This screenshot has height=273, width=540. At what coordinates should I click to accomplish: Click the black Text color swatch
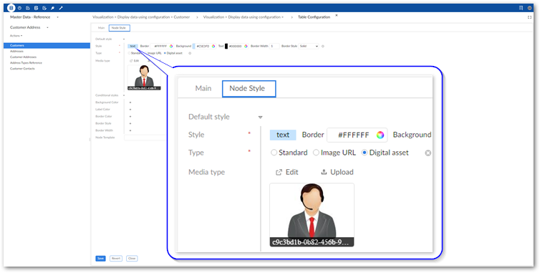coord(226,46)
